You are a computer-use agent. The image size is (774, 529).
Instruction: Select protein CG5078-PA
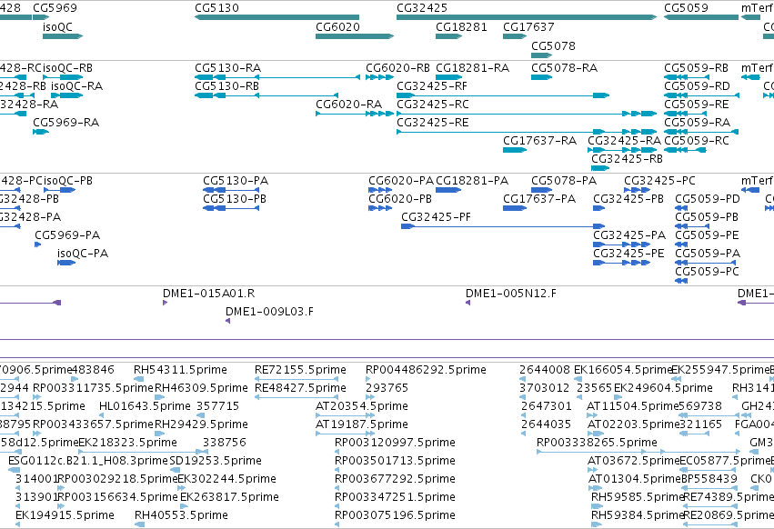coord(541,190)
